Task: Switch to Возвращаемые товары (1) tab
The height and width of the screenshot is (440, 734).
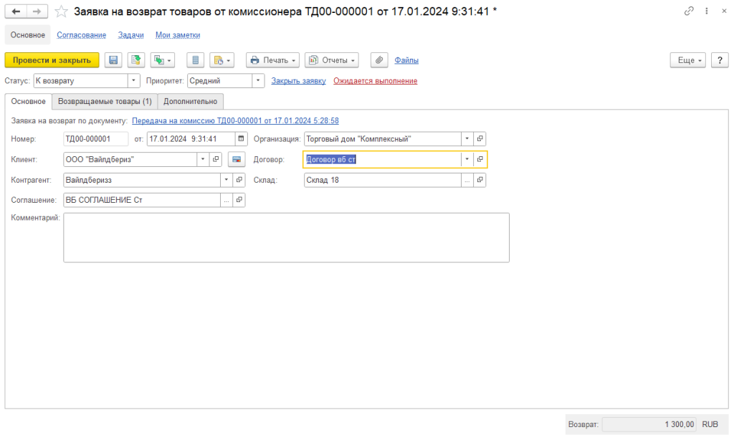Action: pos(105,101)
